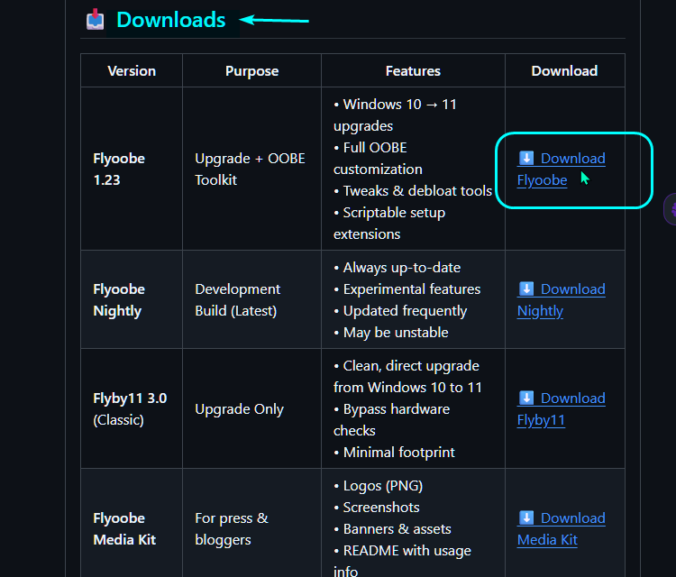Click 'Minimal footprint' feature text
The width and height of the screenshot is (676, 577).
click(394, 452)
